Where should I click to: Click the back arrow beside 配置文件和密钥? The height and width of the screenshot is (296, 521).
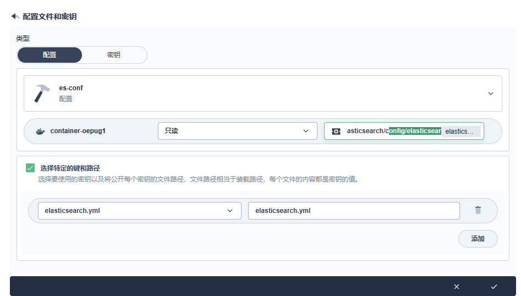pyautogui.click(x=15, y=17)
